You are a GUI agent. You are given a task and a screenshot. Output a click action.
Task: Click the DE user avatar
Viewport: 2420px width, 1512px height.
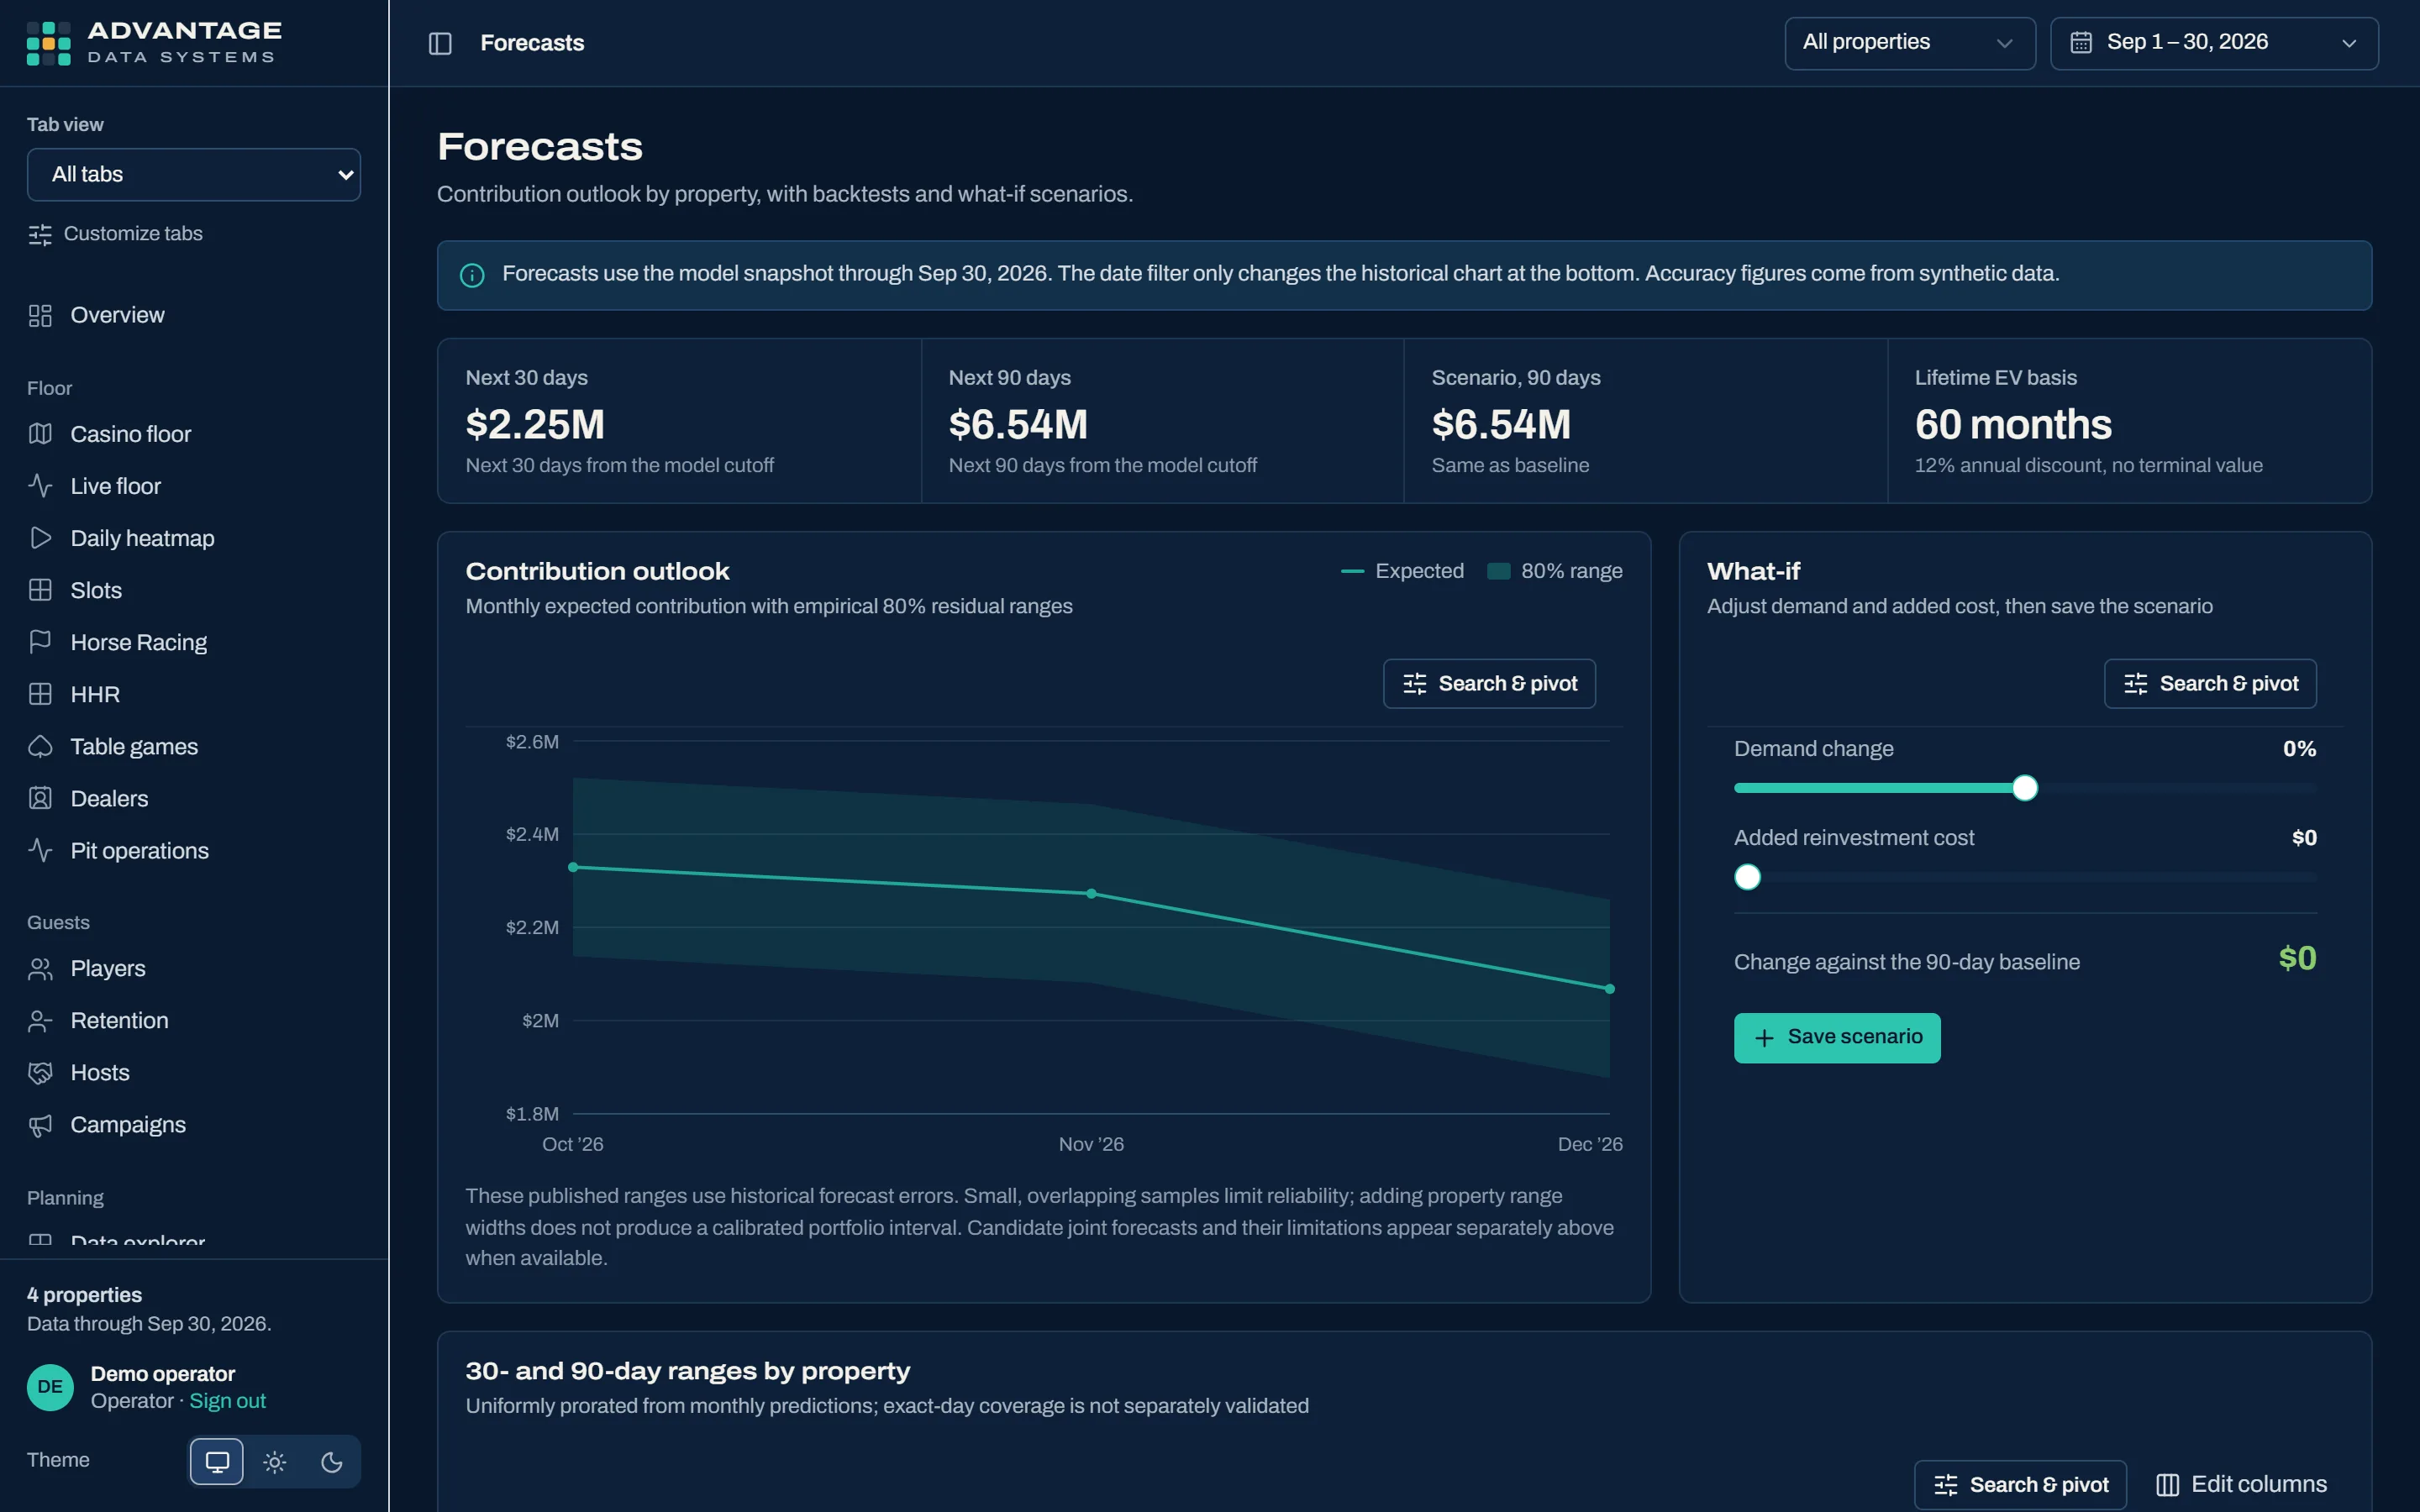coord(50,1387)
